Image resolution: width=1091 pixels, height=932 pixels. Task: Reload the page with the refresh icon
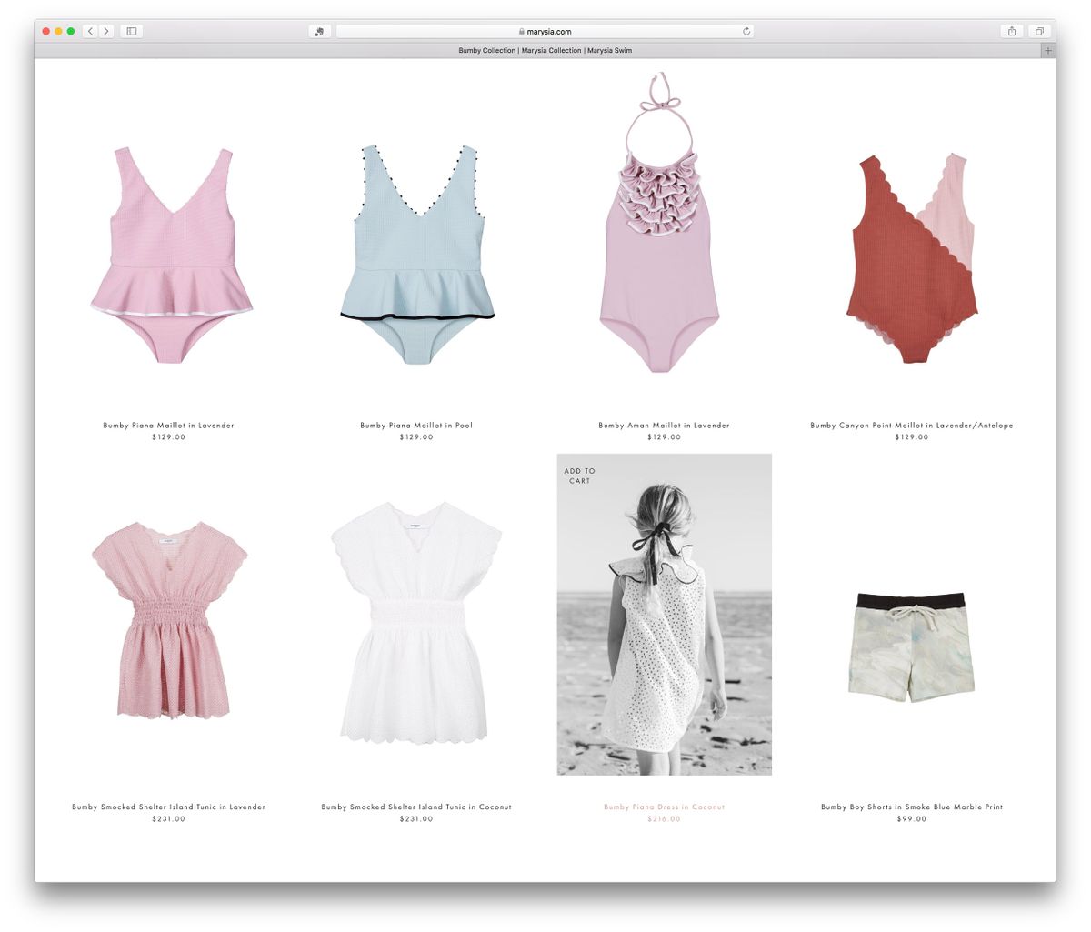[x=746, y=31]
